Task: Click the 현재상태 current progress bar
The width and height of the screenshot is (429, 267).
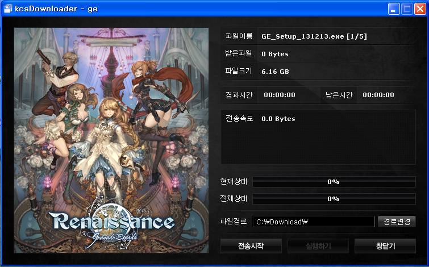Action: pos(334,182)
